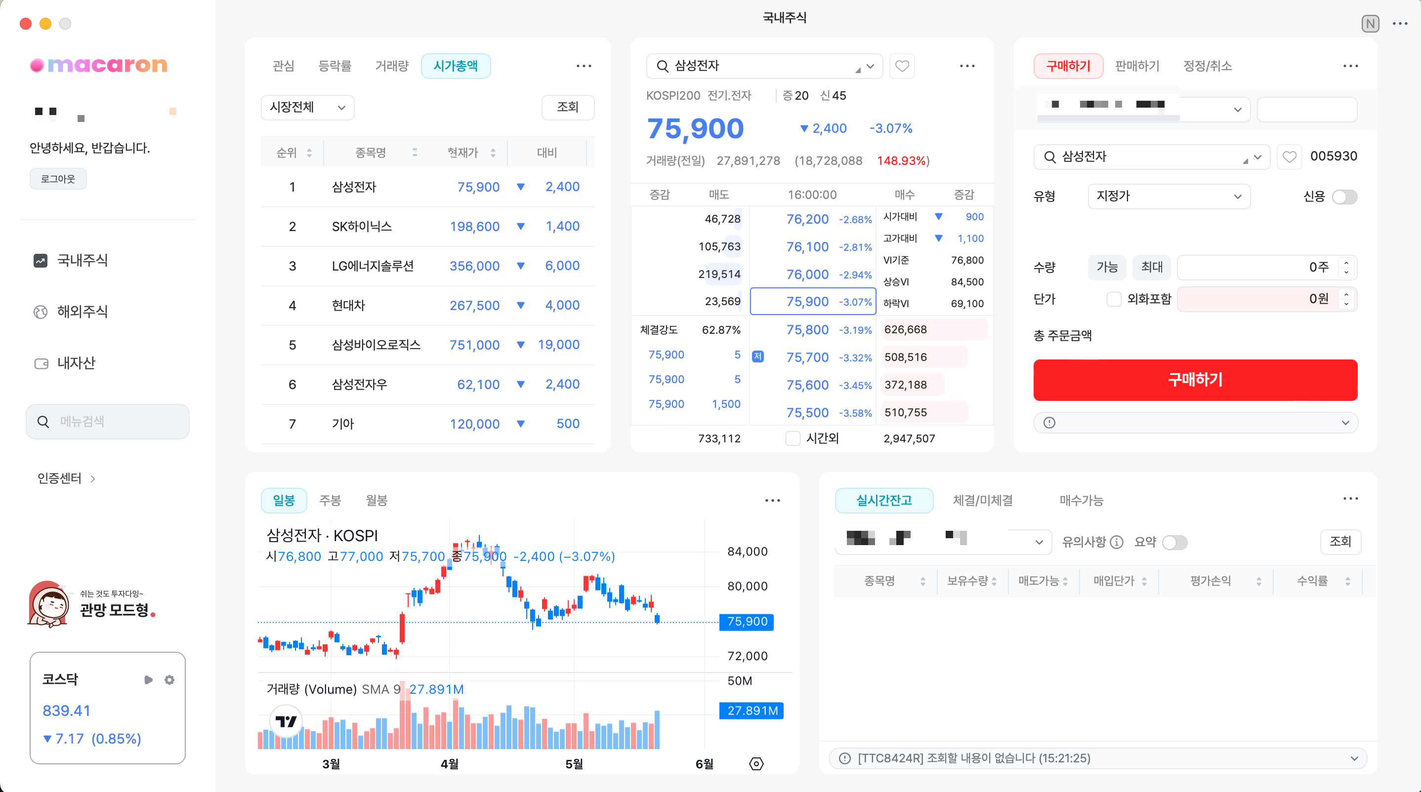Switch chart to 주봉
This screenshot has height=792, width=1421.
[x=331, y=501]
